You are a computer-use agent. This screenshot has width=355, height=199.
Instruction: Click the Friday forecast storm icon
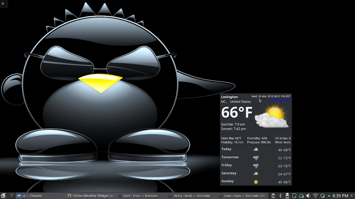coord(256,166)
